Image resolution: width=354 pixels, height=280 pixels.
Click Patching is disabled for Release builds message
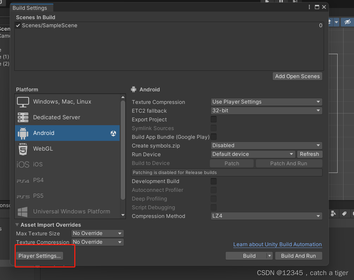click(x=227, y=173)
